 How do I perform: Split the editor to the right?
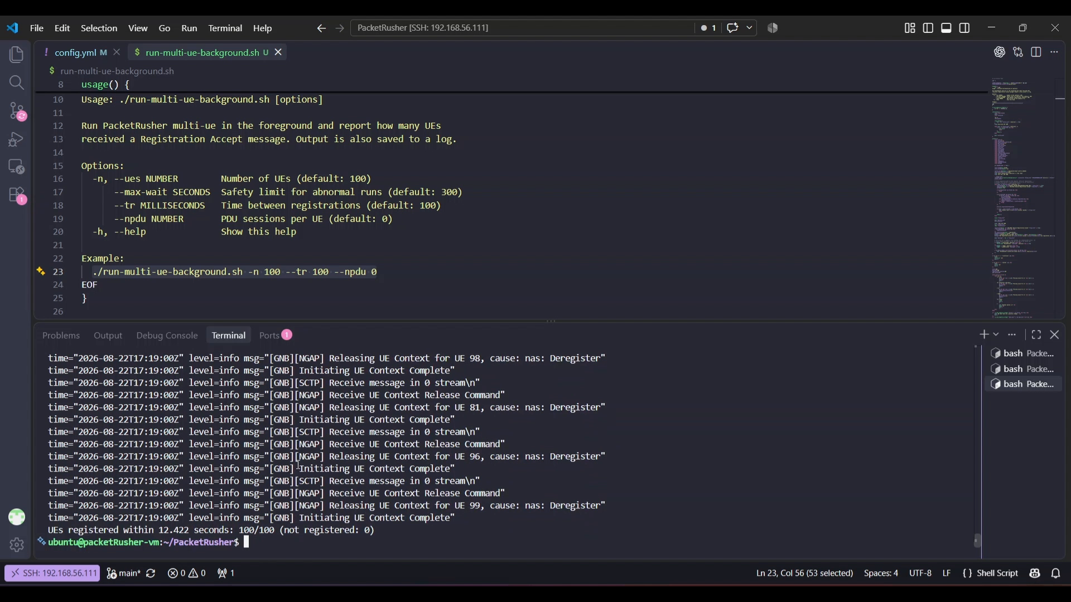pyautogui.click(x=1036, y=52)
